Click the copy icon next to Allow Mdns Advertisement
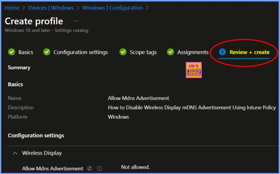Image resolution: width=280 pixels, height=174 pixels. [90, 168]
